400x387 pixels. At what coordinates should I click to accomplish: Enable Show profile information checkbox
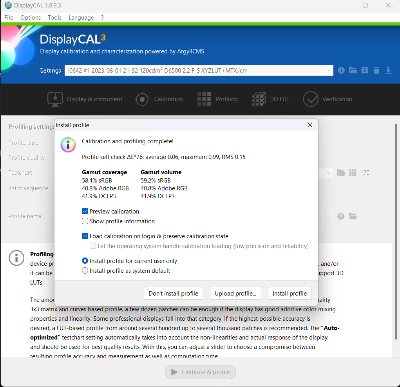pos(85,221)
